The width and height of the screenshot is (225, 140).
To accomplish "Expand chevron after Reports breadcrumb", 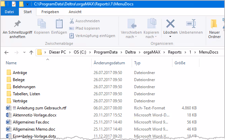I will 185,53.
